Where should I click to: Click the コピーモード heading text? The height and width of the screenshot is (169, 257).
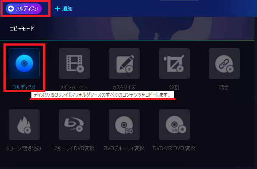click(x=22, y=29)
